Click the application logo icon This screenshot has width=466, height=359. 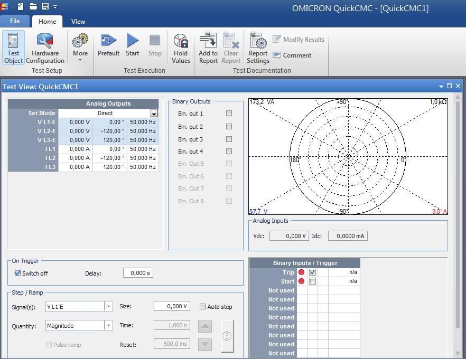[x=5, y=6]
